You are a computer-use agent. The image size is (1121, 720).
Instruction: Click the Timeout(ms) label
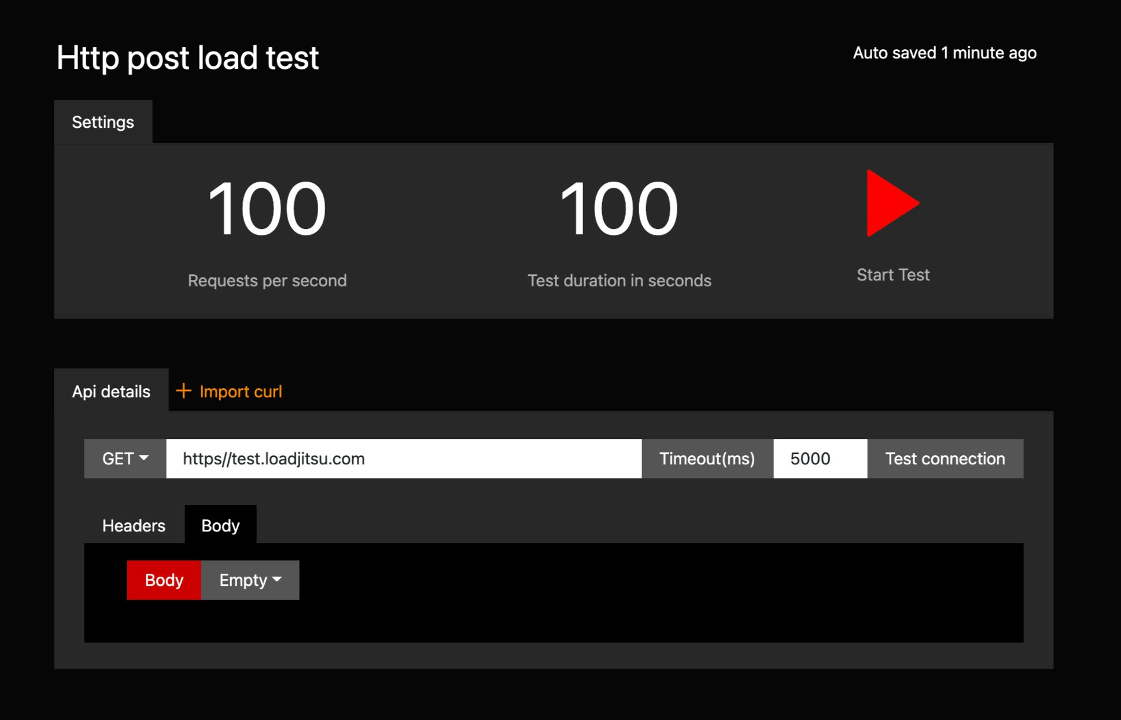pyautogui.click(x=707, y=459)
